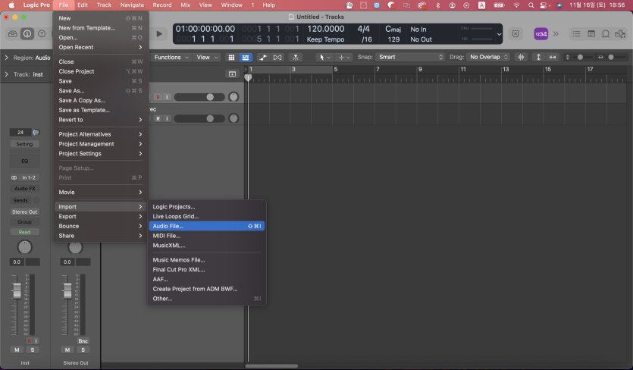The image size is (633, 370).
Task: Click the waveform zoom icon
Action: [x=521, y=58]
